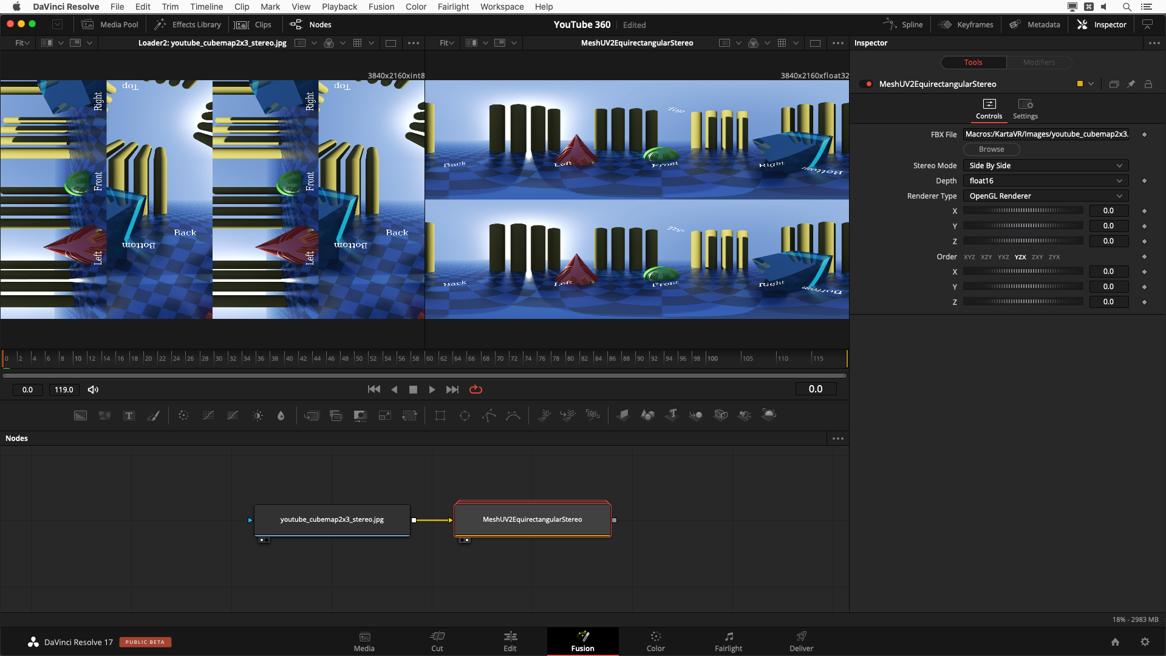Toggle the Clips panel
The width and height of the screenshot is (1166, 656).
coord(254,25)
